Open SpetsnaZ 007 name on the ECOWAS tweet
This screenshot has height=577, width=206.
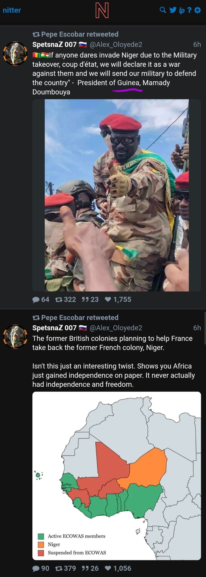[x=55, y=328]
